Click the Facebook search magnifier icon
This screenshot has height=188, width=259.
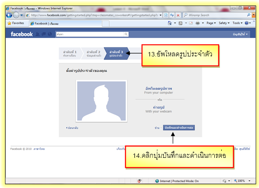[x=126, y=34]
